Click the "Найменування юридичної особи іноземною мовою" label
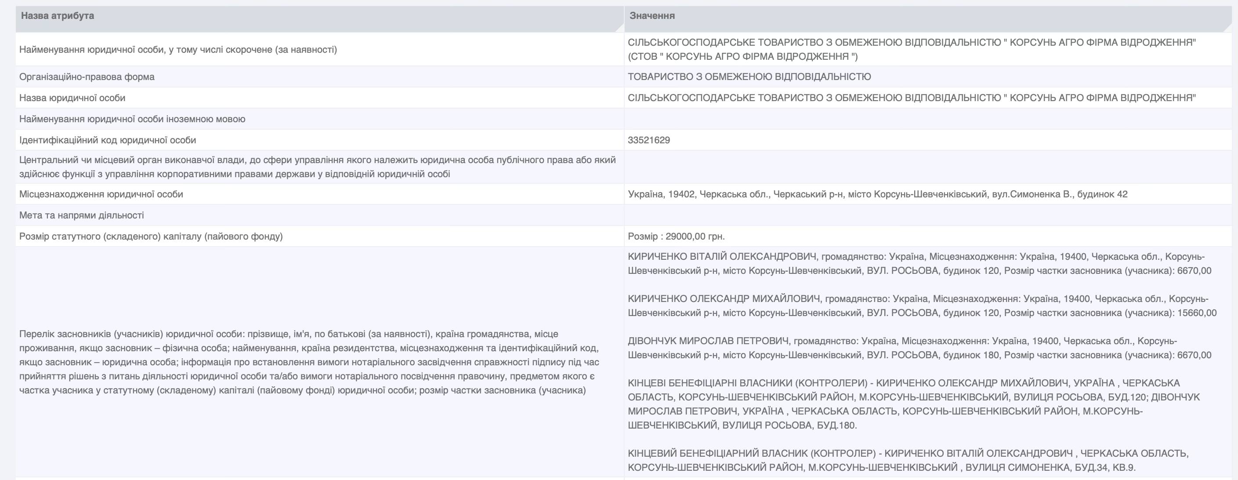The width and height of the screenshot is (1238, 480). click(x=132, y=119)
